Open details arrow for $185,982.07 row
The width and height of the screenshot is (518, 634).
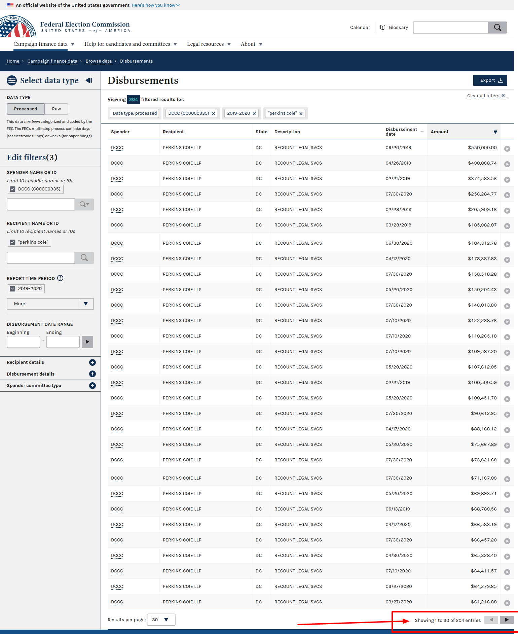point(507,226)
